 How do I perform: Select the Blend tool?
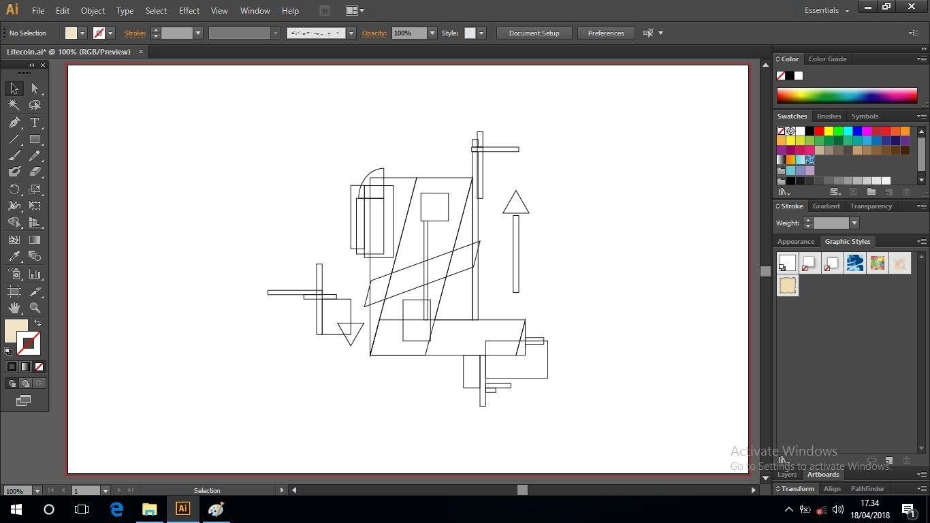(x=35, y=256)
